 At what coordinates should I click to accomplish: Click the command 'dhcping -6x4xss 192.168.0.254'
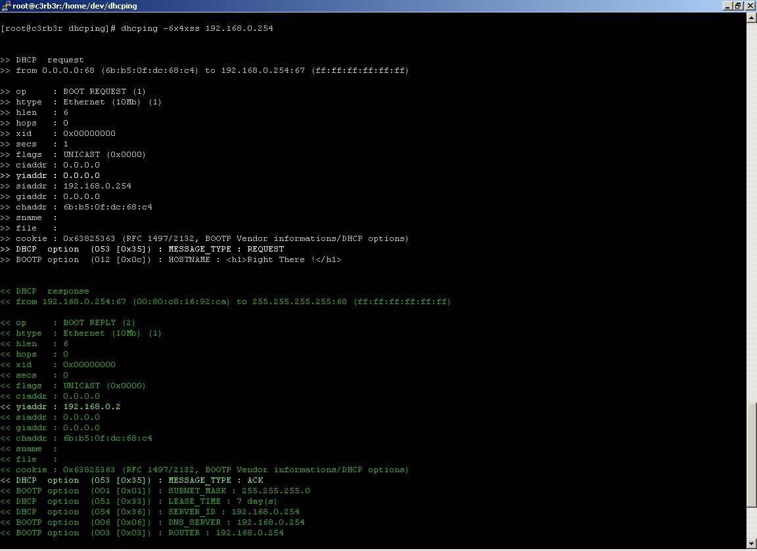click(197, 28)
